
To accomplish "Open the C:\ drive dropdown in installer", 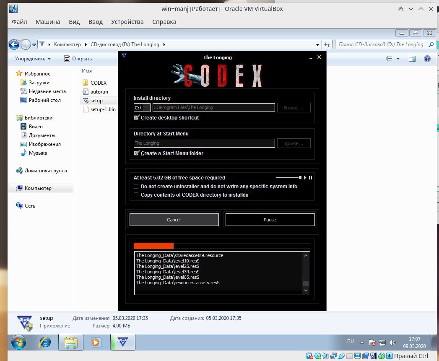I will 142,107.
